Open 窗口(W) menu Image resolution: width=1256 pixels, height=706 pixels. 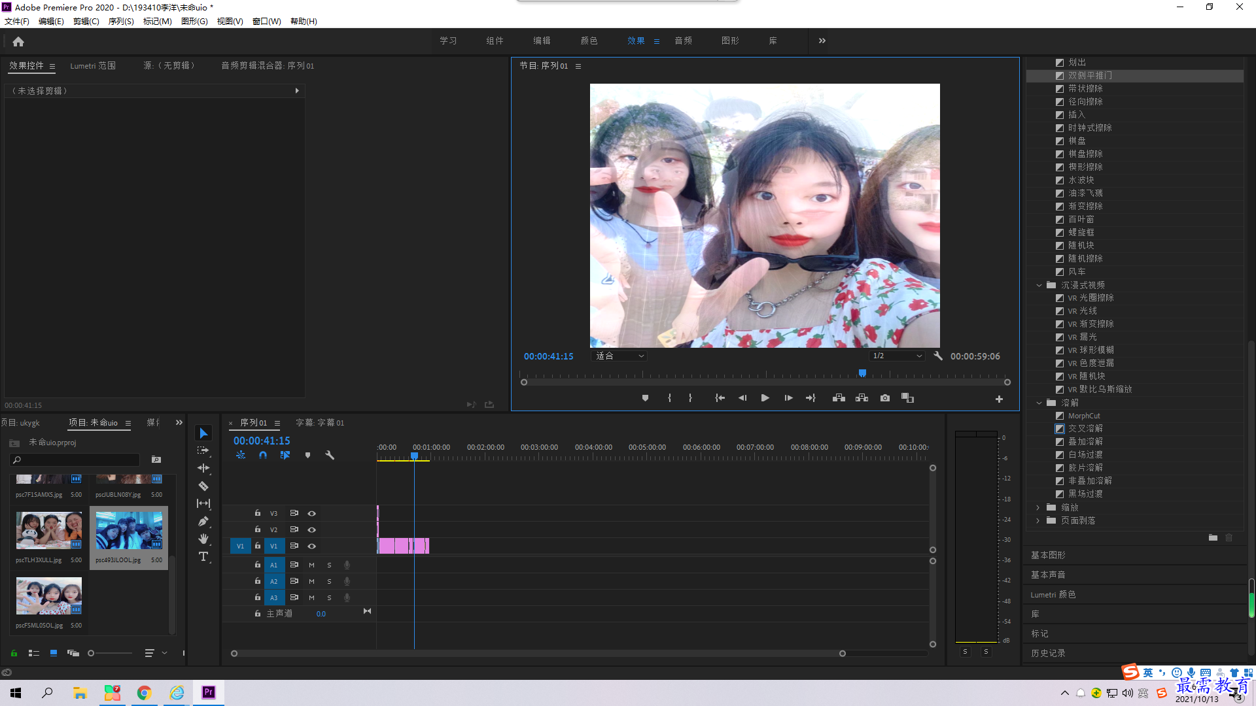pos(267,22)
